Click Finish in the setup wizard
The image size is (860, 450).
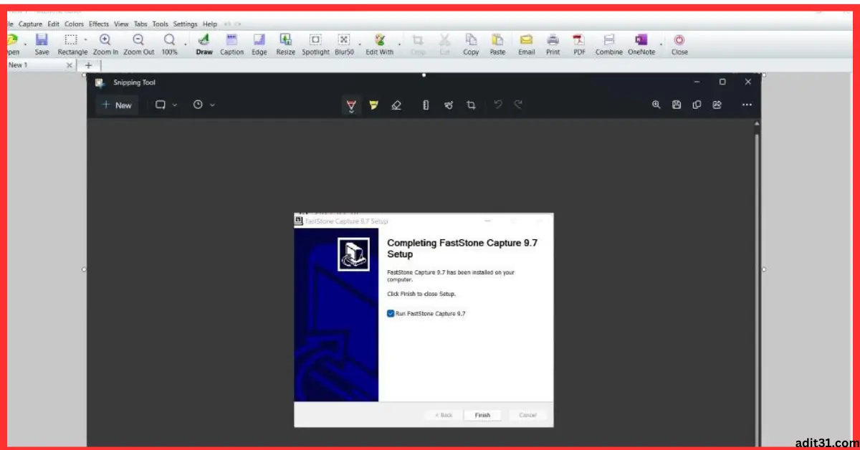(482, 415)
